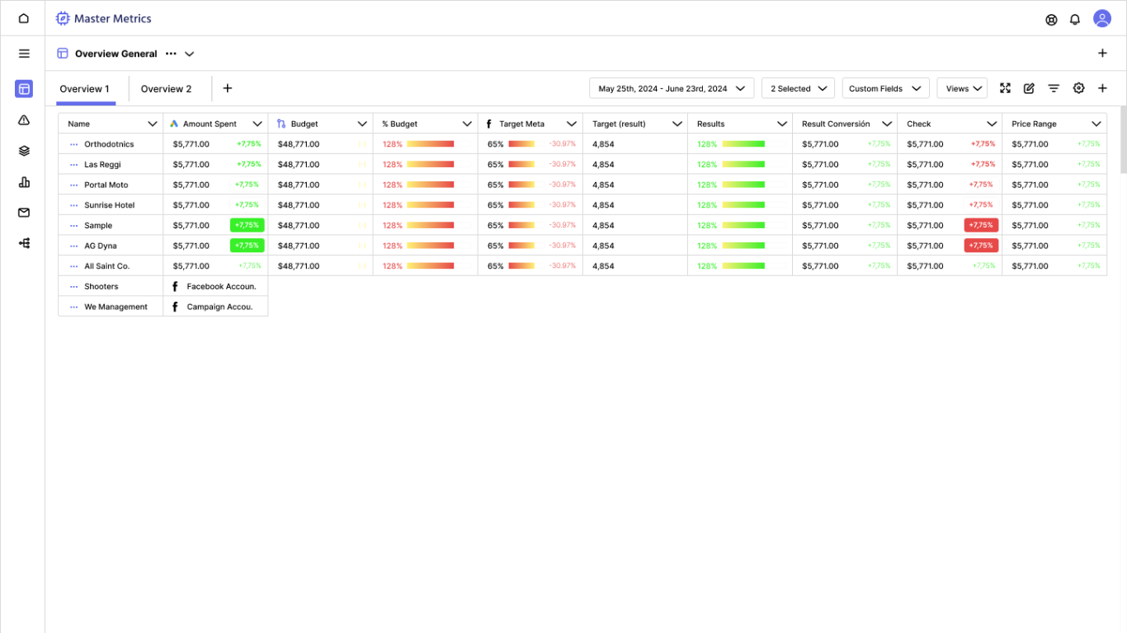Screen dimensions: 1127x633
Task: Open the Overview General options menu
Action: (x=171, y=53)
